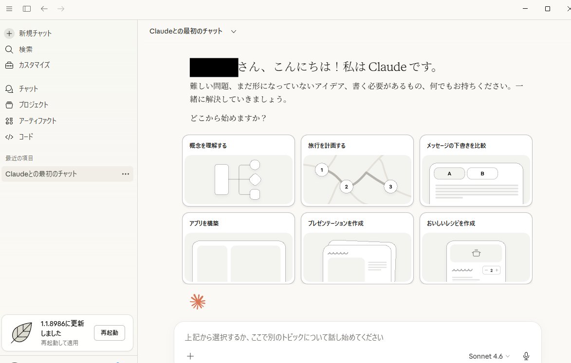Click the 再起動して適用 text
Image resolution: width=571 pixels, height=363 pixels.
59,343
